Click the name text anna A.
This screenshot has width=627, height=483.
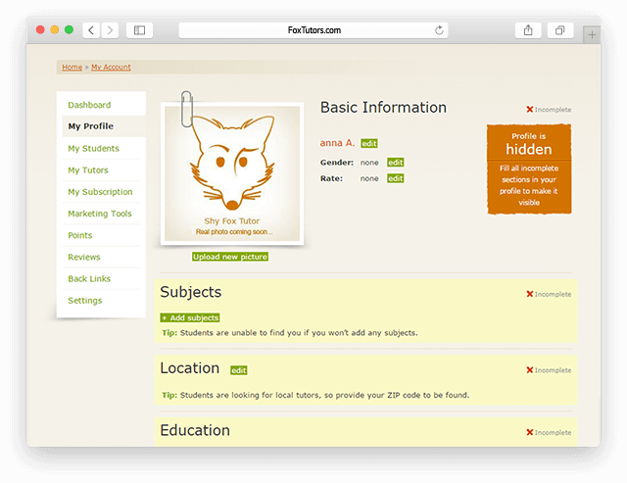pos(337,143)
